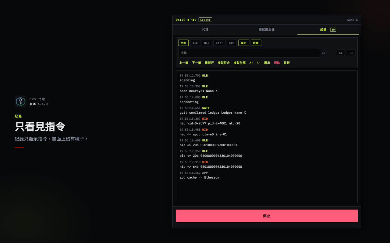Click 複製全部 to copy all

(239, 63)
